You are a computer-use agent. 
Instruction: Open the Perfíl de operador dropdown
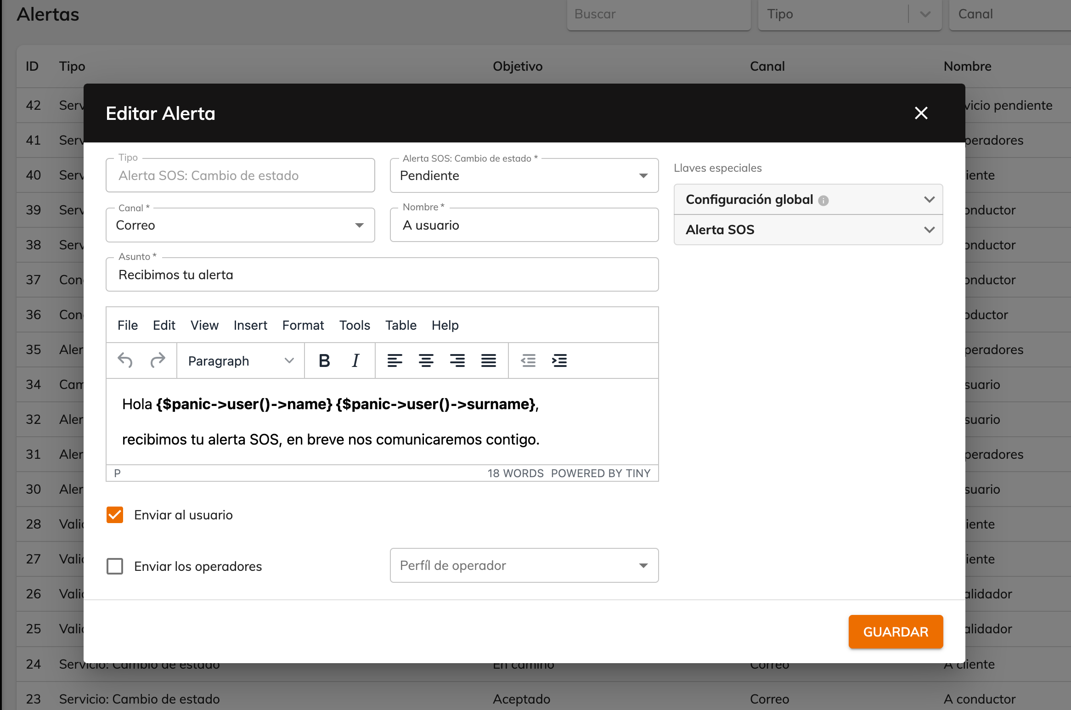coord(524,565)
